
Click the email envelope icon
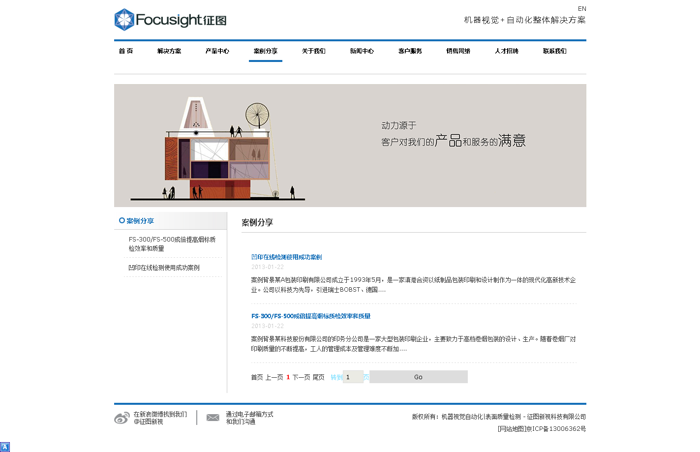pos(213,418)
